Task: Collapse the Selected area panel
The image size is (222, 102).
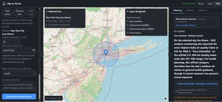Action: click(x=82, y=11)
